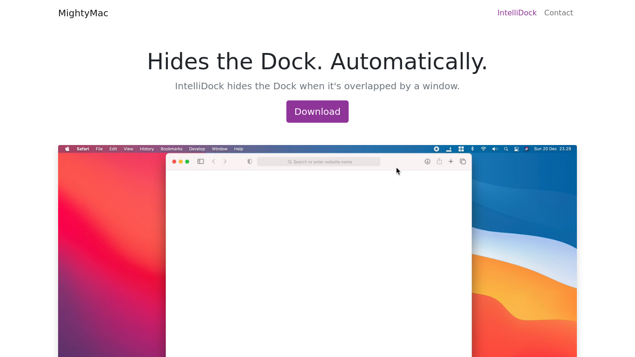Toggle the Safari sidebar icon

201,161
